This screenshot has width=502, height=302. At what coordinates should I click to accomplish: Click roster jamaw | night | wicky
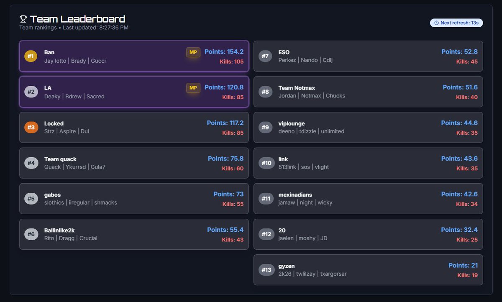tap(305, 202)
